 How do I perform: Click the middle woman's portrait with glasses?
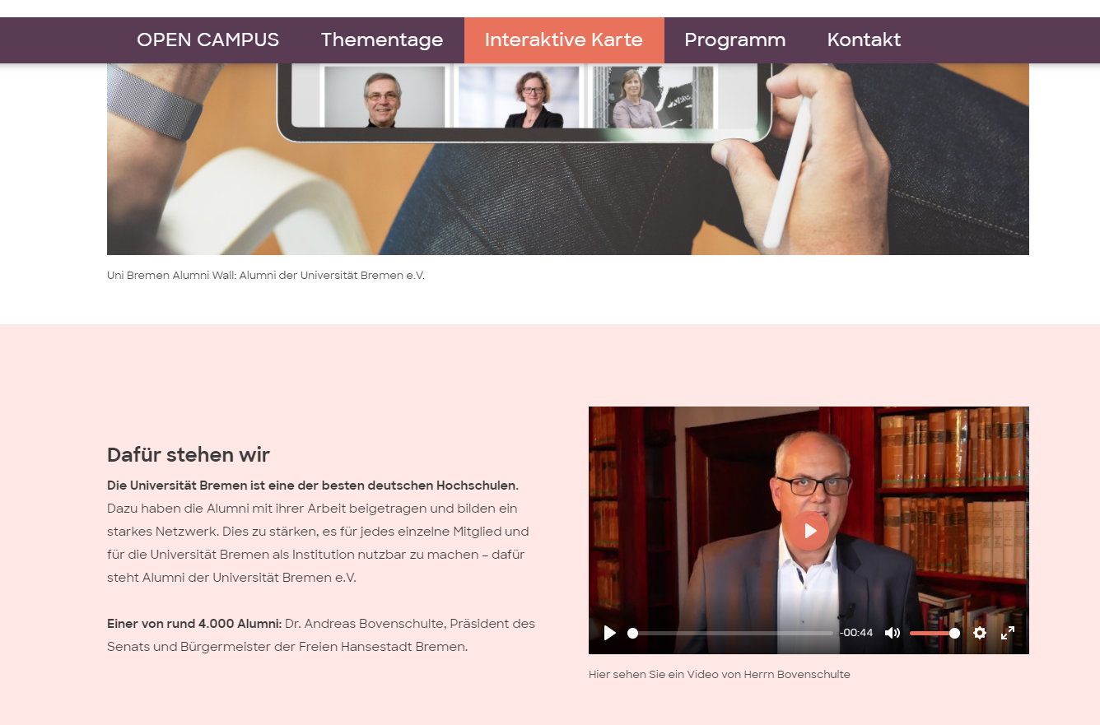(x=520, y=97)
